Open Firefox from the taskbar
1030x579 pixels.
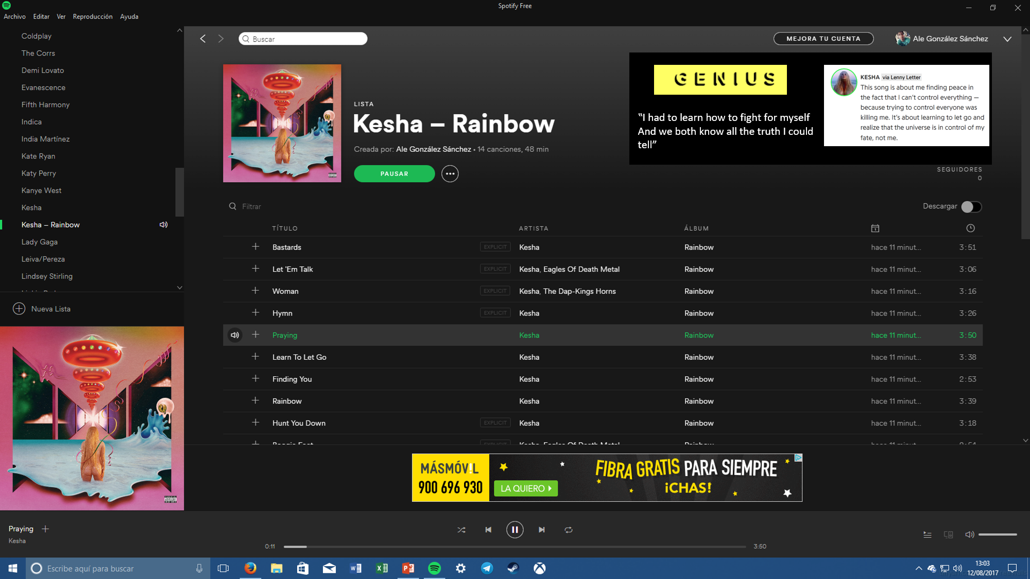coord(250,568)
